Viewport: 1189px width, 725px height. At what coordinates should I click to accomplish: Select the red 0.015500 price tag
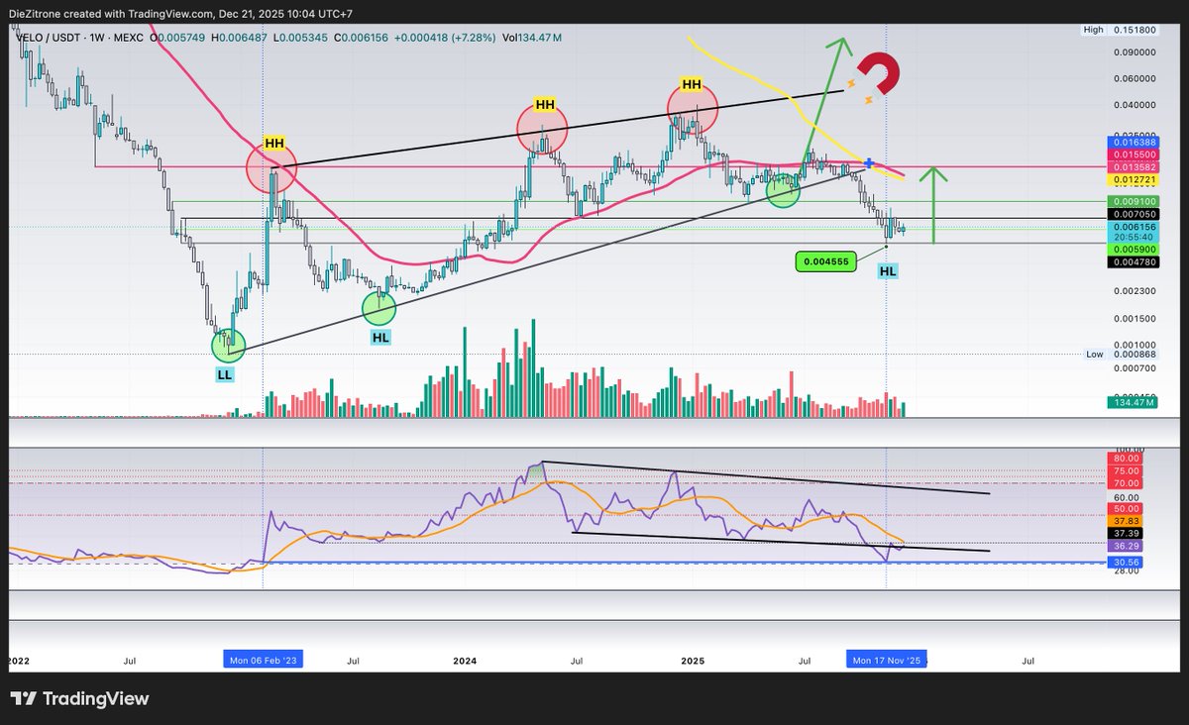(x=1134, y=155)
